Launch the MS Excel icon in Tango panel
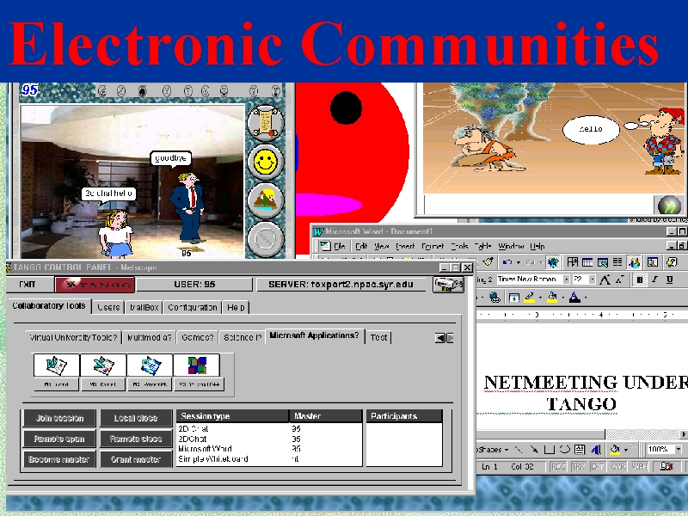The width and height of the screenshot is (688, 516). 103,365
